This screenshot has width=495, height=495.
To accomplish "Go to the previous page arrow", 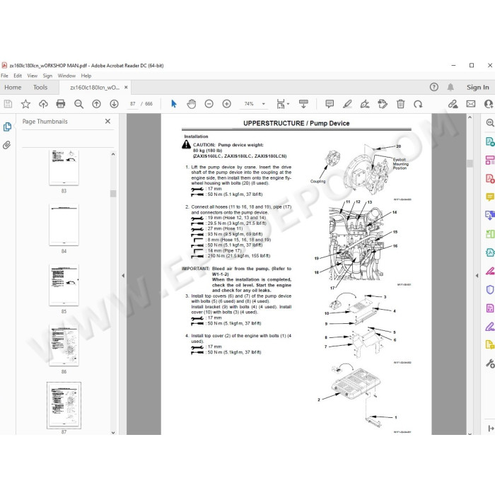I will [96, 104].
